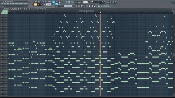Screen dimensions: 175x98
Task: Toggle the metronome
Action: pos(36,2)
